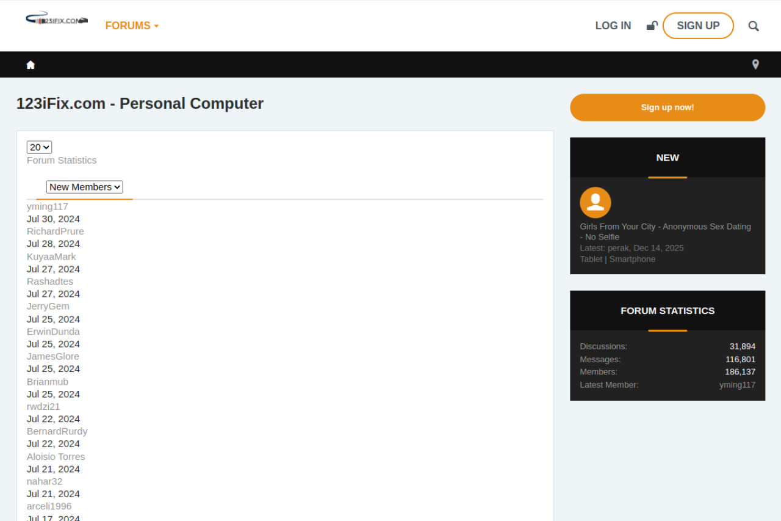Open member yming117 in the list

point(48,206)
